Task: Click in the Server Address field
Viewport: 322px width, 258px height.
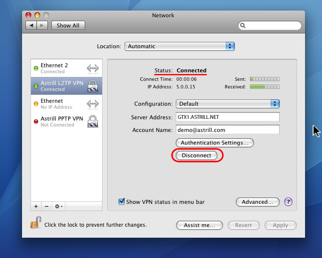Action: click(228, 117)
